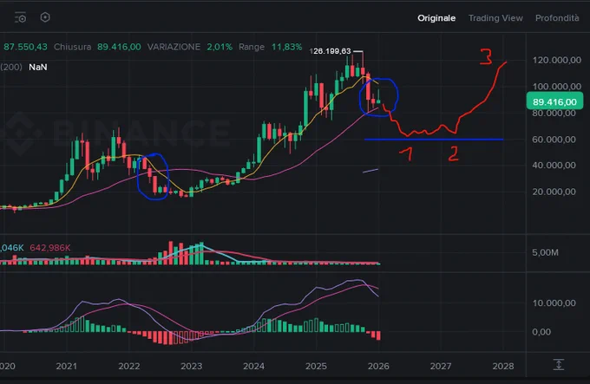590x384 pixels.
Task: Click the 2023 label on the time axis
Action: coord(191,366)
